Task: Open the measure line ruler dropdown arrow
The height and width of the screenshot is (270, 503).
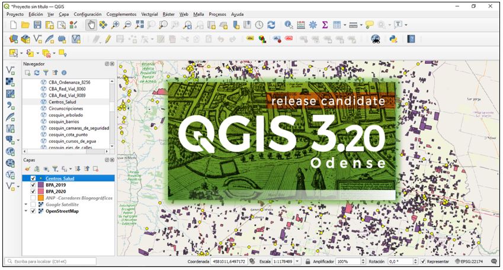Action: pyautogui.click(x=361, y=25)
